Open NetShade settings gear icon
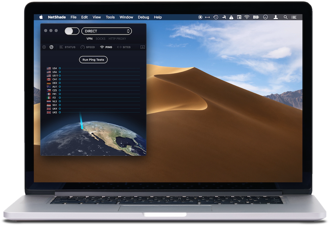 tap(44, 47)
